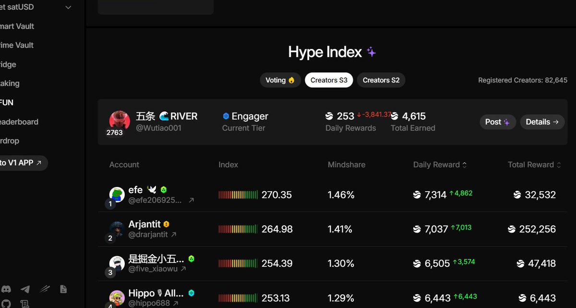Click the to V1 APP button

pos(23,163)
